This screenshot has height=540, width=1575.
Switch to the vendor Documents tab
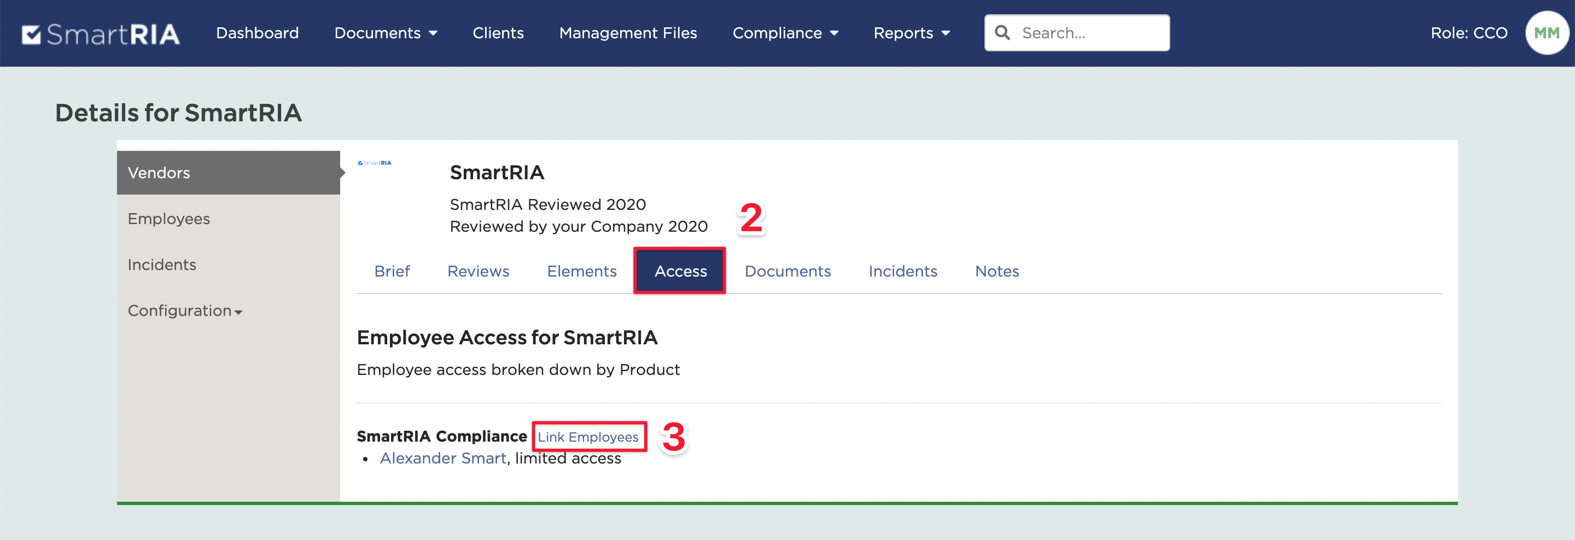coord(787,271)
